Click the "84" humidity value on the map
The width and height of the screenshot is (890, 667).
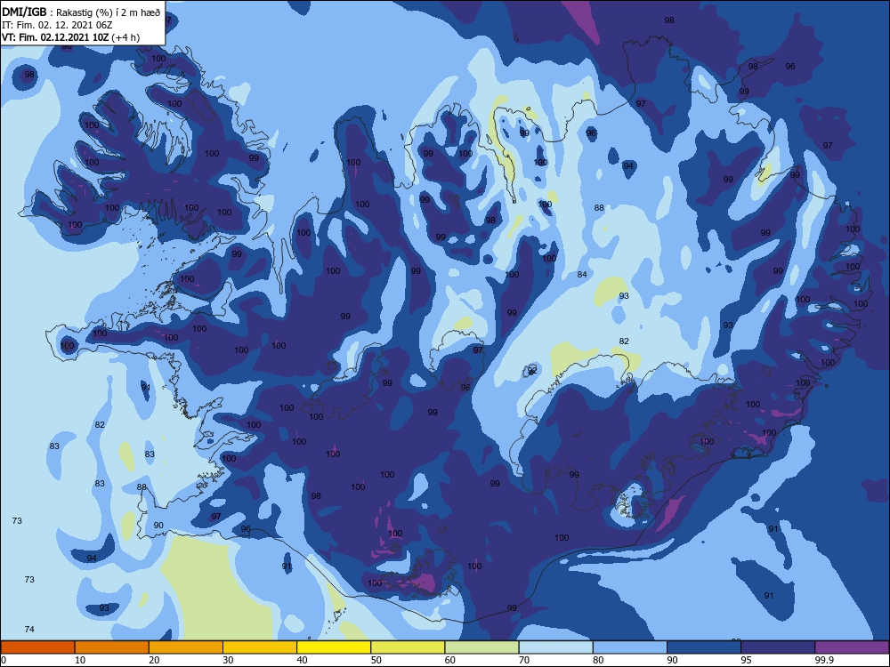coord(582,275)
